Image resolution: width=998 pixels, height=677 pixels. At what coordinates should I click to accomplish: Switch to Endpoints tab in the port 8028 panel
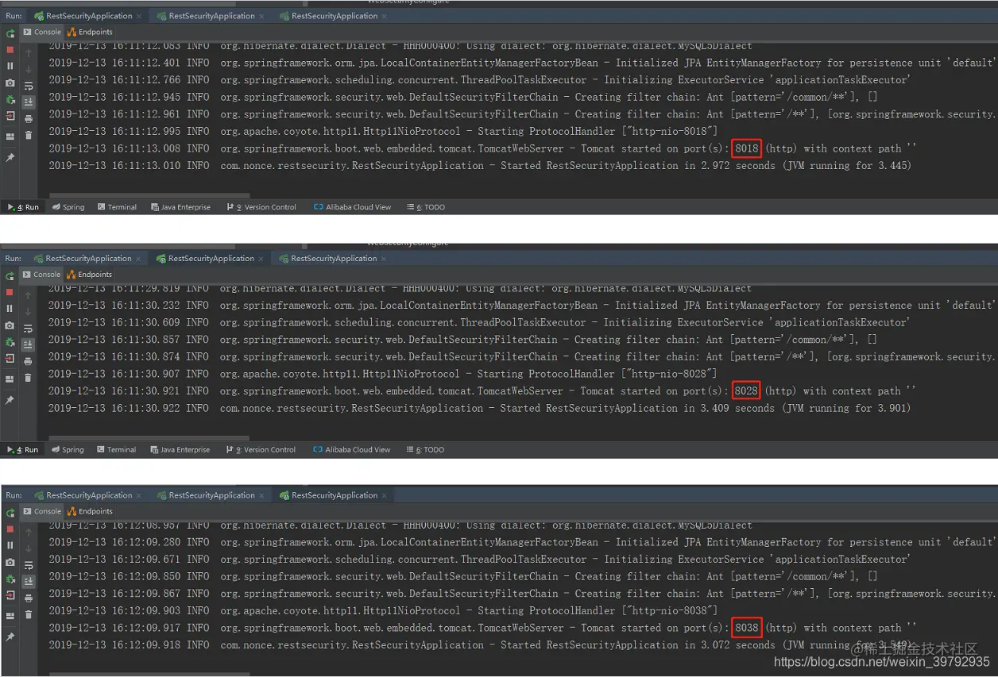point(90,275)
